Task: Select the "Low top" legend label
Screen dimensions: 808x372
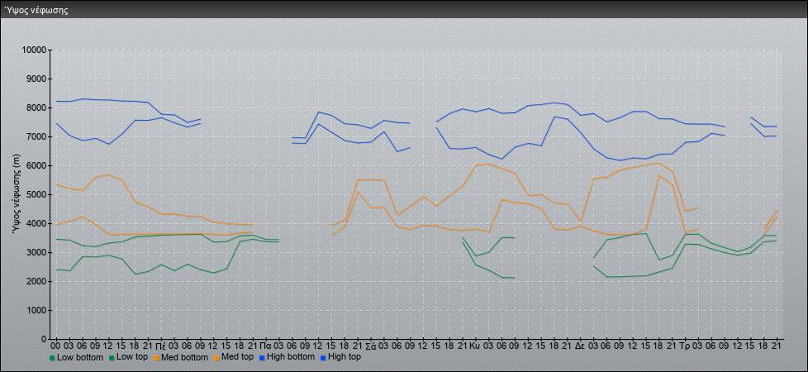Action: [132, 356]
